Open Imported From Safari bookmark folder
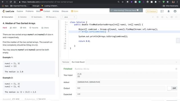This screenshot has width=180, height=101. [19, 6]
